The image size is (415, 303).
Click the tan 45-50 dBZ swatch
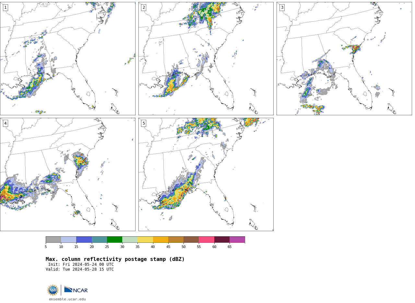[176, 240]
